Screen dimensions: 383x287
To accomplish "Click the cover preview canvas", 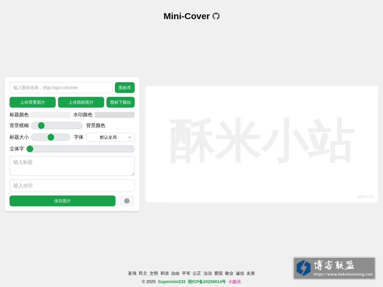I will (262, 144).
